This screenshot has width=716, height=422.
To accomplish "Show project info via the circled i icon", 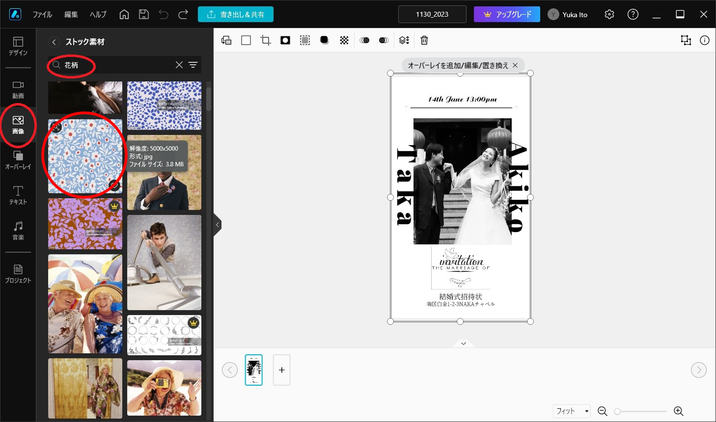I will (705, 40).
